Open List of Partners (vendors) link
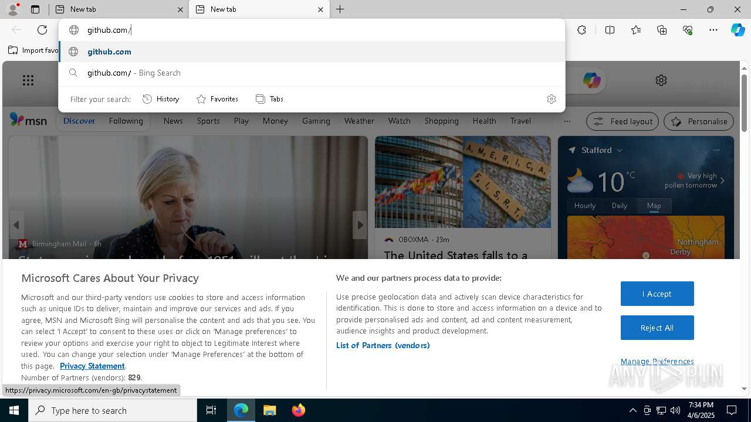Image resolution: width=751 pixels, height=422 pixels. (x=383, y=345)
